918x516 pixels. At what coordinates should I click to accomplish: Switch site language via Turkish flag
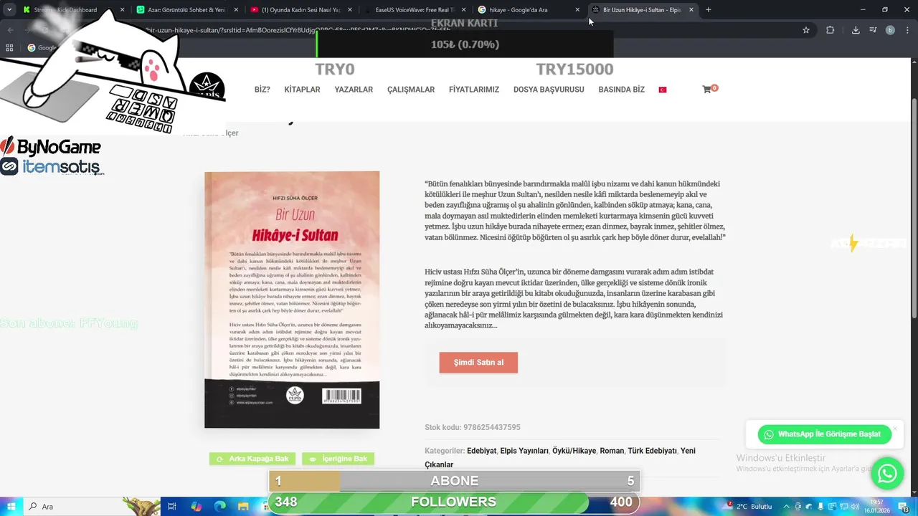[x=663, y=90]
